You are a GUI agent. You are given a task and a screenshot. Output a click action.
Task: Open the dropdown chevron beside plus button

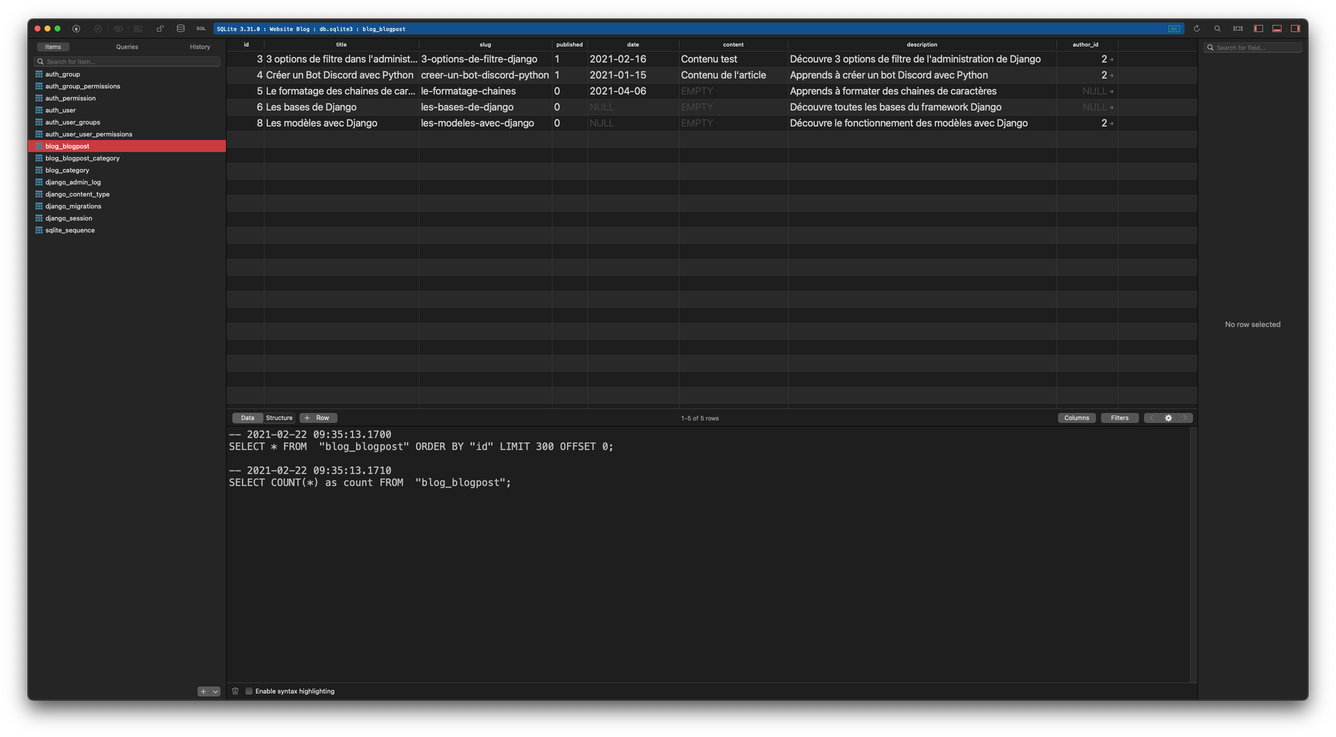(x=215, y=691)
